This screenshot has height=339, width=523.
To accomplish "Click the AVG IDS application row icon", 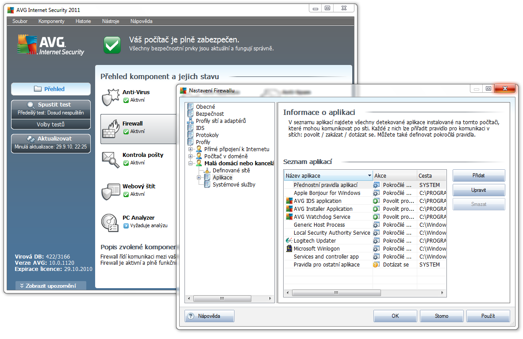I will 289,201.
